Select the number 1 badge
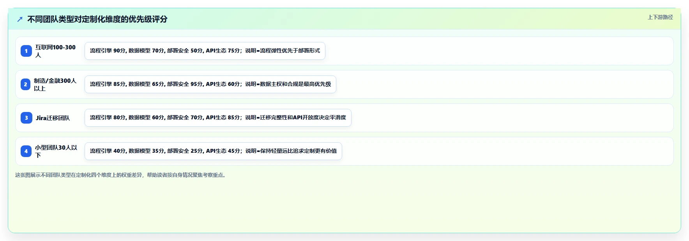The width and height of the screenshot is (689, 241). pyautogui.click(x=26, y=51)
